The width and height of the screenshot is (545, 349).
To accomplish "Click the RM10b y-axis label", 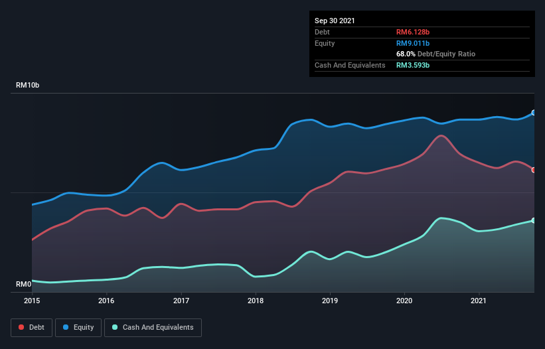I will (x=27, y=85).
